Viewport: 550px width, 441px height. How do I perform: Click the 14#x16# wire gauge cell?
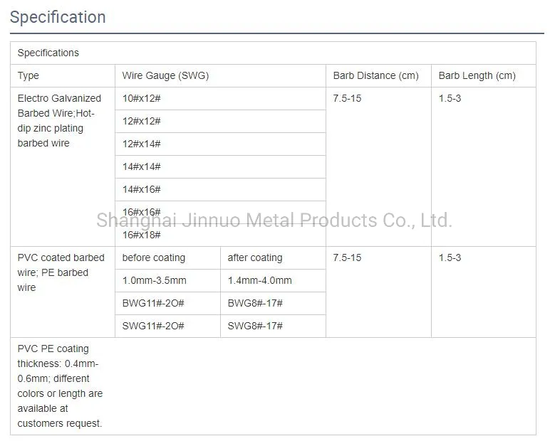click(x=142, y=189)
